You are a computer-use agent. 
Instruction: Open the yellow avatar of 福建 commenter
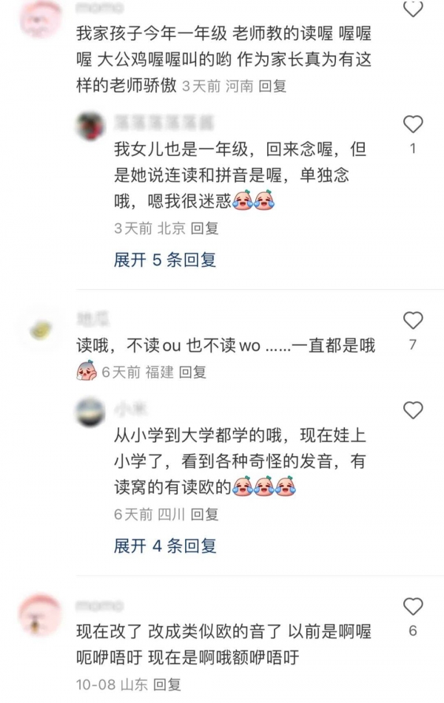[x=41, y=331]
